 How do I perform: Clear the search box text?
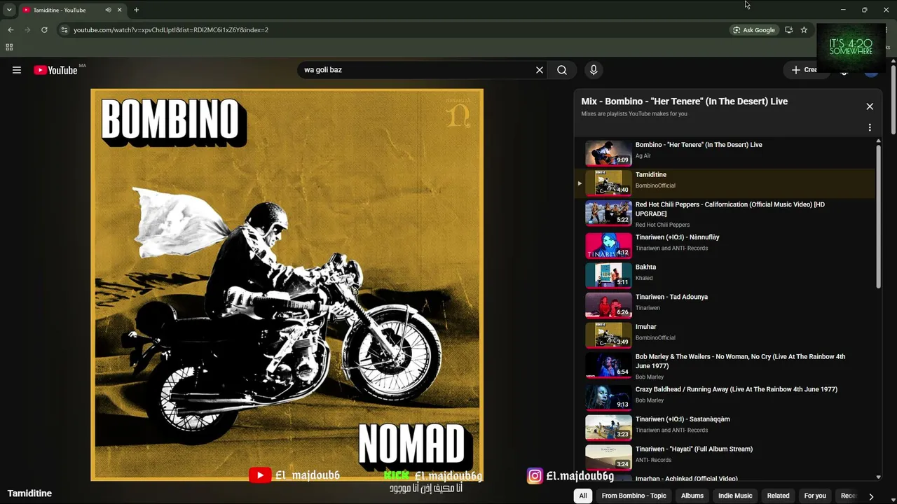540,70
